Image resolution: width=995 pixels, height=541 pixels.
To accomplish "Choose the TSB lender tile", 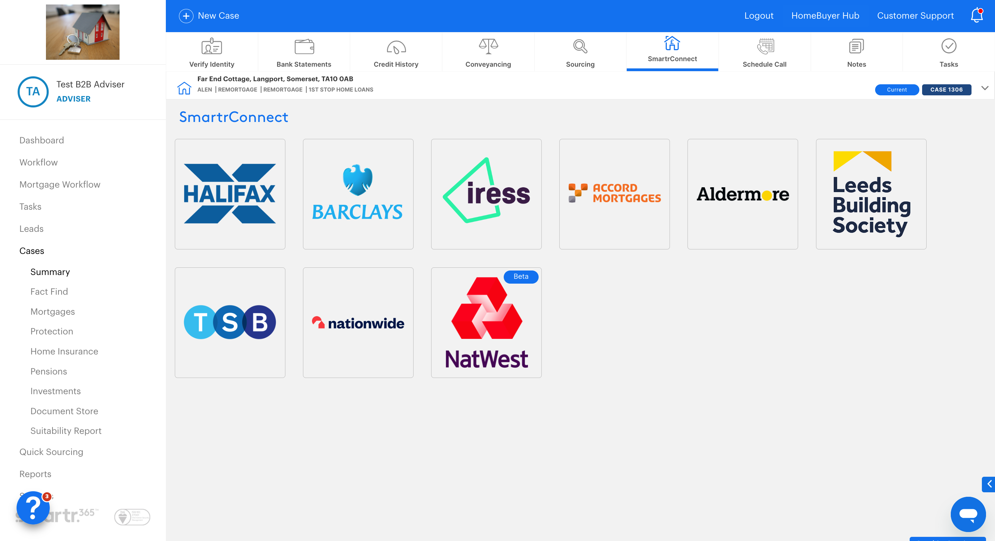I will 230,322.
